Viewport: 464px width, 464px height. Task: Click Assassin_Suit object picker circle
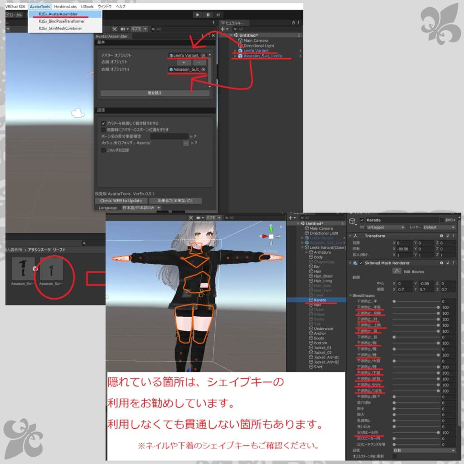tap(203, 69)
